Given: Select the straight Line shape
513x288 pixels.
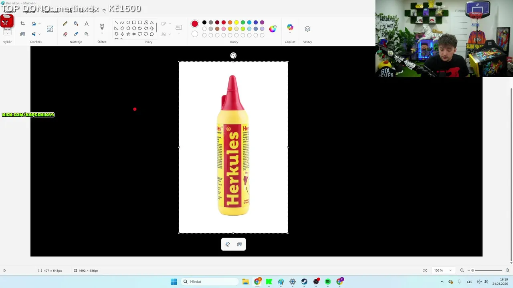Looking at the screenshot, I should tap(116, 22).
